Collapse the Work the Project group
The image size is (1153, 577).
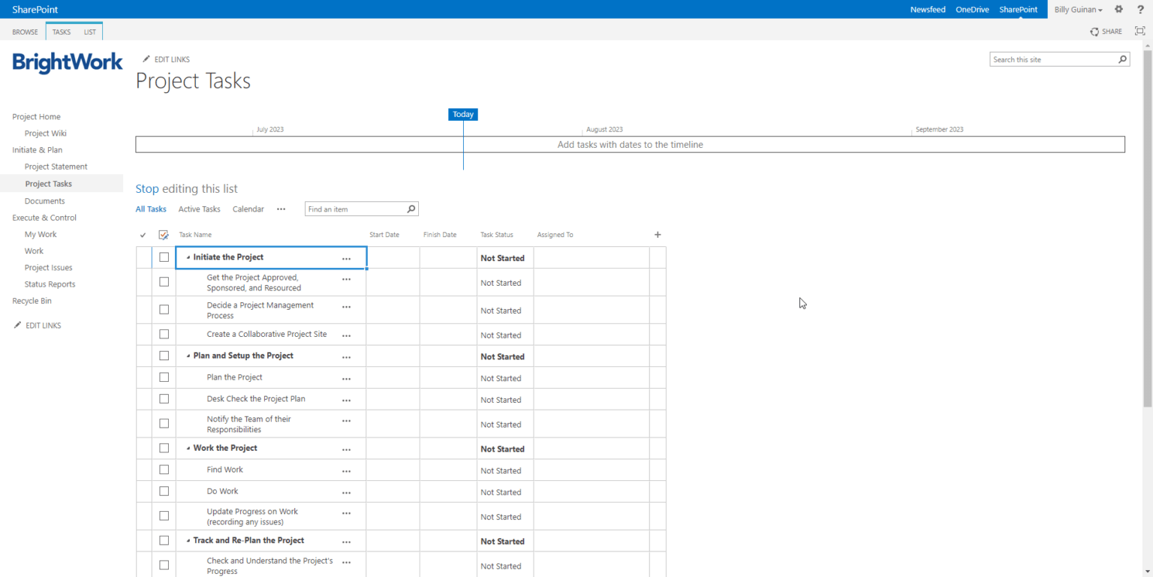187,448
